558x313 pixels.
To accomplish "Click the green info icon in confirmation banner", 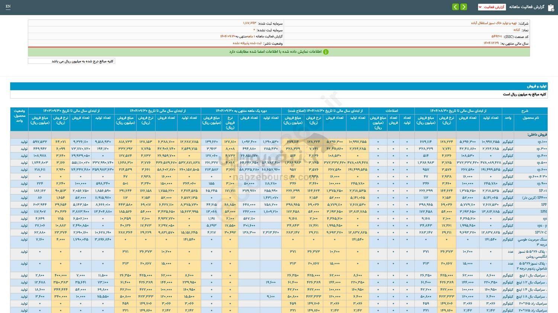I will [325, 52].
